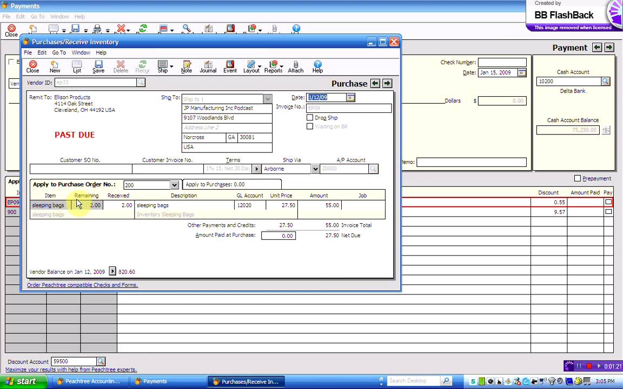This screenshot has width=623, height=389.
Task: Open Note icon in Purchases toolbar
Action: (x=187, y=66)
